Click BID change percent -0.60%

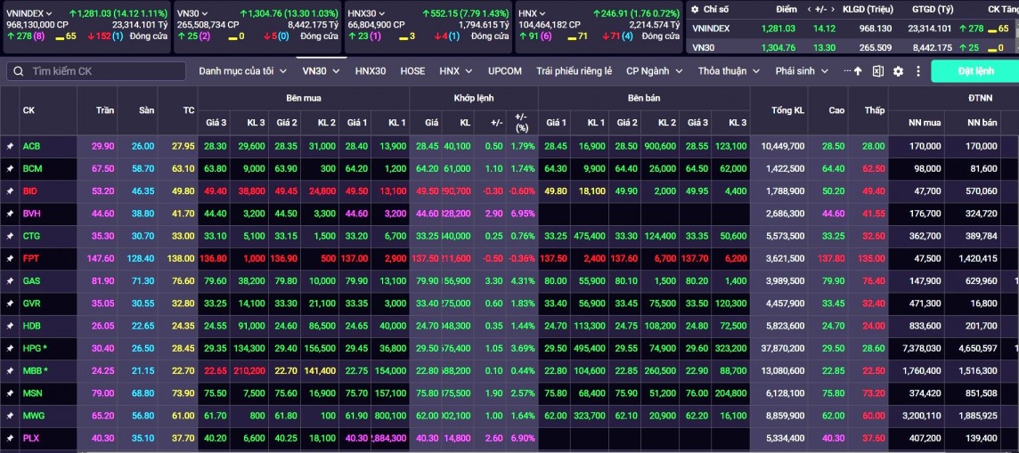[x=523, y=191]
